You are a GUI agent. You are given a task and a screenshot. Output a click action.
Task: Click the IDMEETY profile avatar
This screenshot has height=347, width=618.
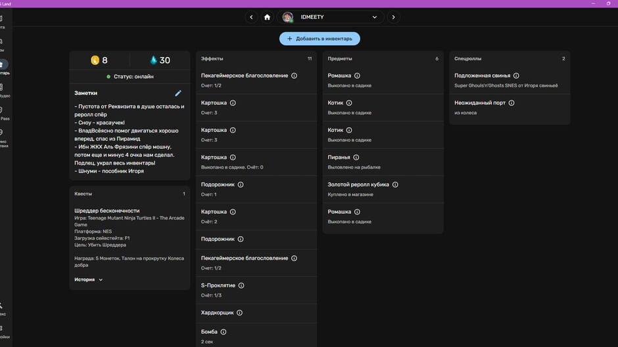tap(288, 17)
